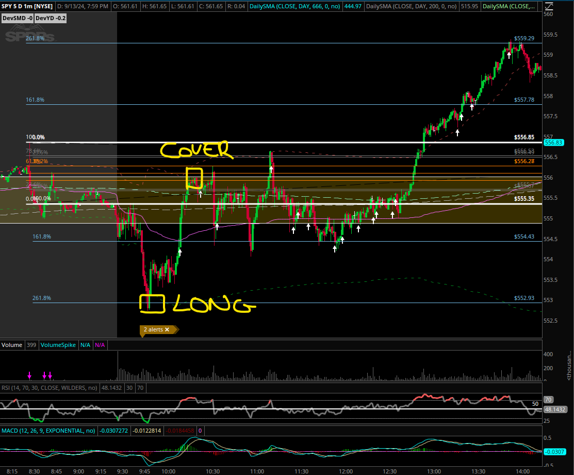
Task: Click the VolumeSpike study label
Action: pyautogui.click(x=58, y=345)
